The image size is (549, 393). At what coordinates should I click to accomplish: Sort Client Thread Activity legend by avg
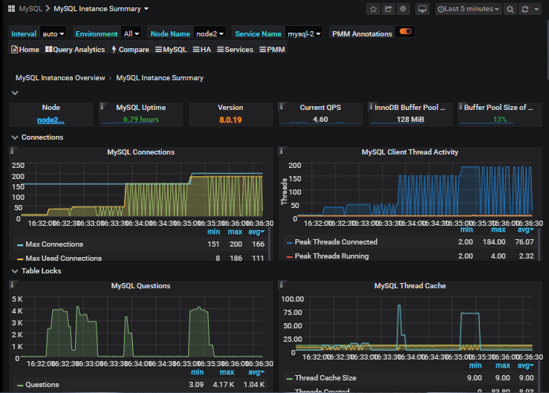(x=525, y=230)
